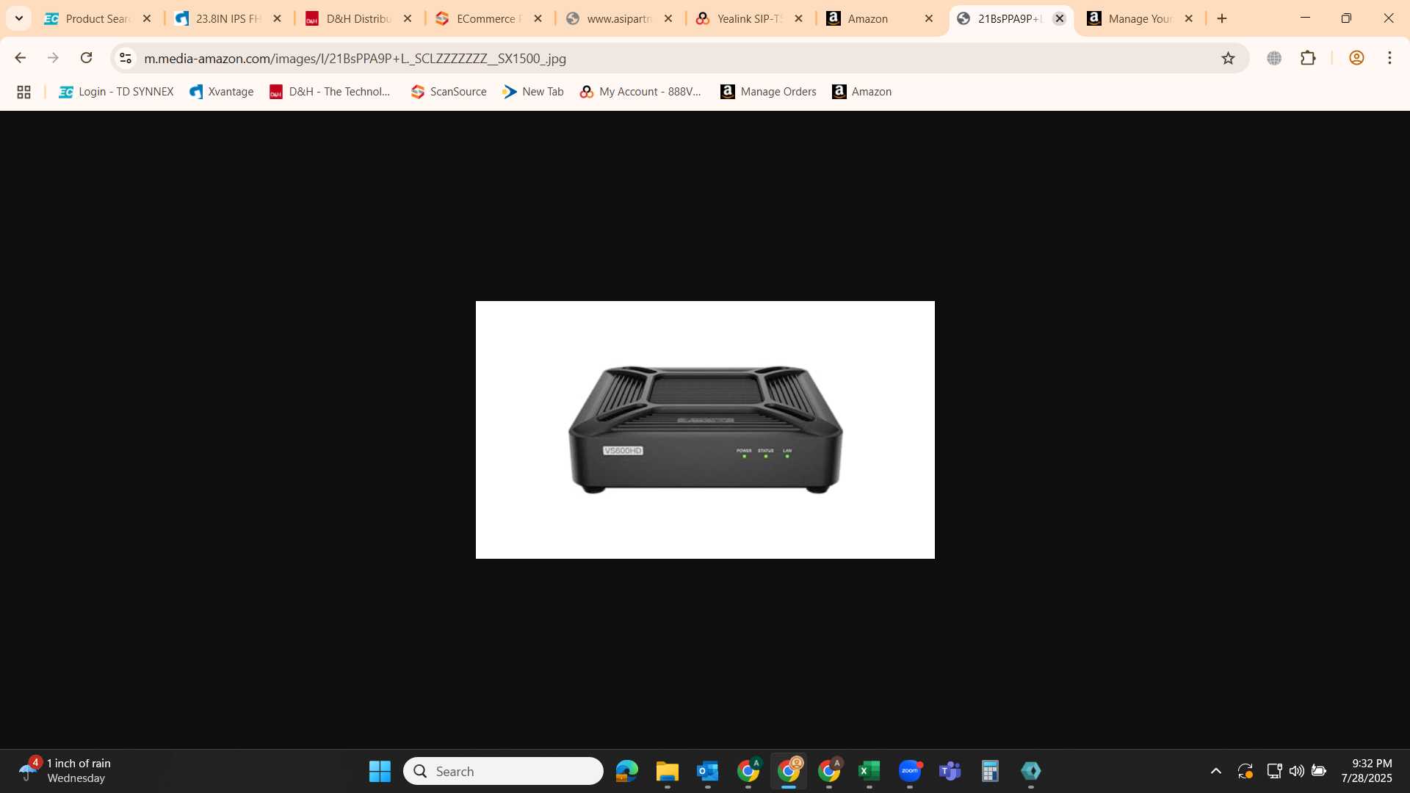Close the ECommerce tab
The width and height of the screenshot is (1410, 793).
click(538, 18)
